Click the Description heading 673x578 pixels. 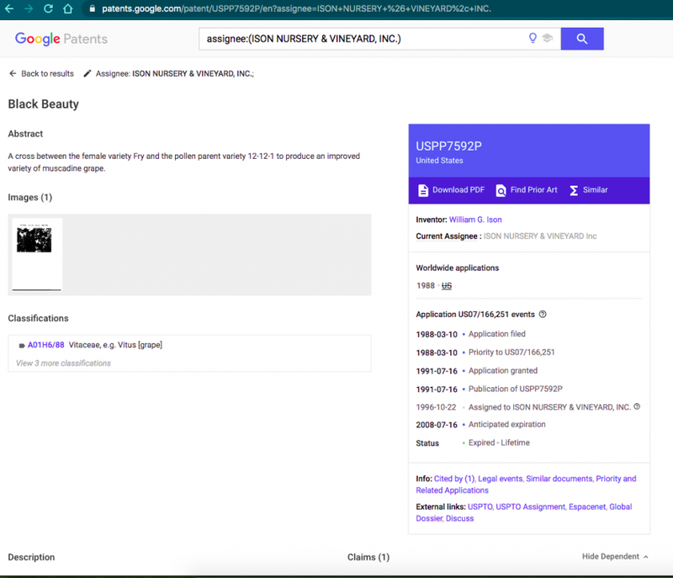coord(31,557)
